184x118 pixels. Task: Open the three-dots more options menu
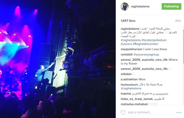(x=179, y=113)
